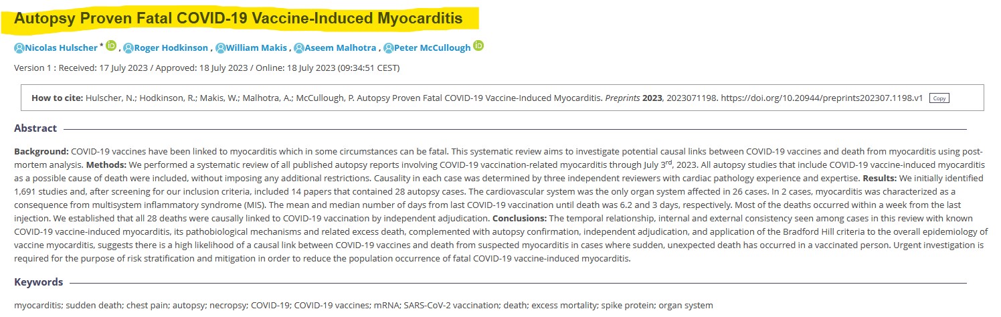Image resolution: width=1001 pixels, height=317 pixels.
Task: Open Peter McCullough's ORCID iD icon
Action: click(x=478, y=46)
